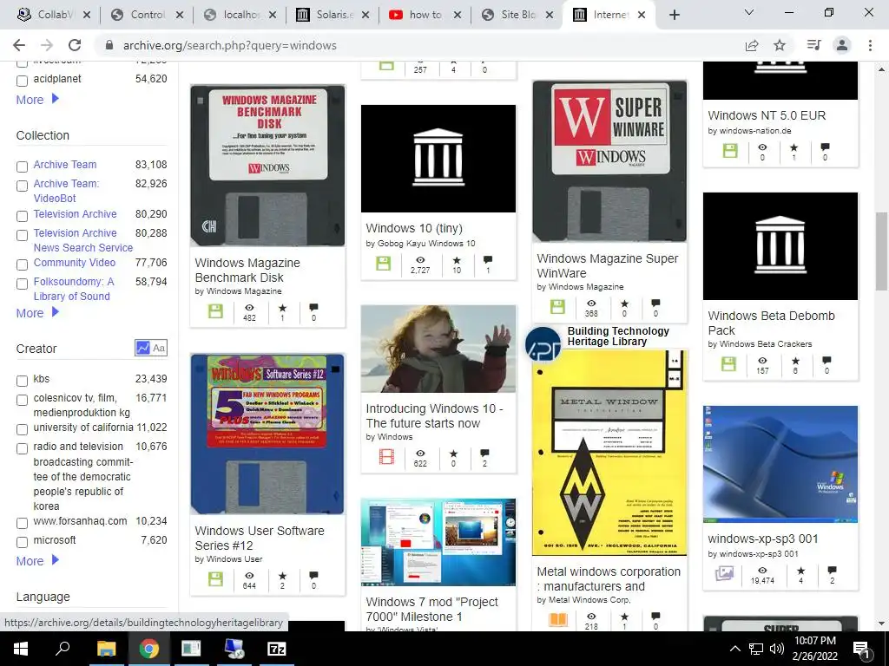Reload the archive.org page
889x666 pixels.
pyautogui.click(x=75, y=45)
